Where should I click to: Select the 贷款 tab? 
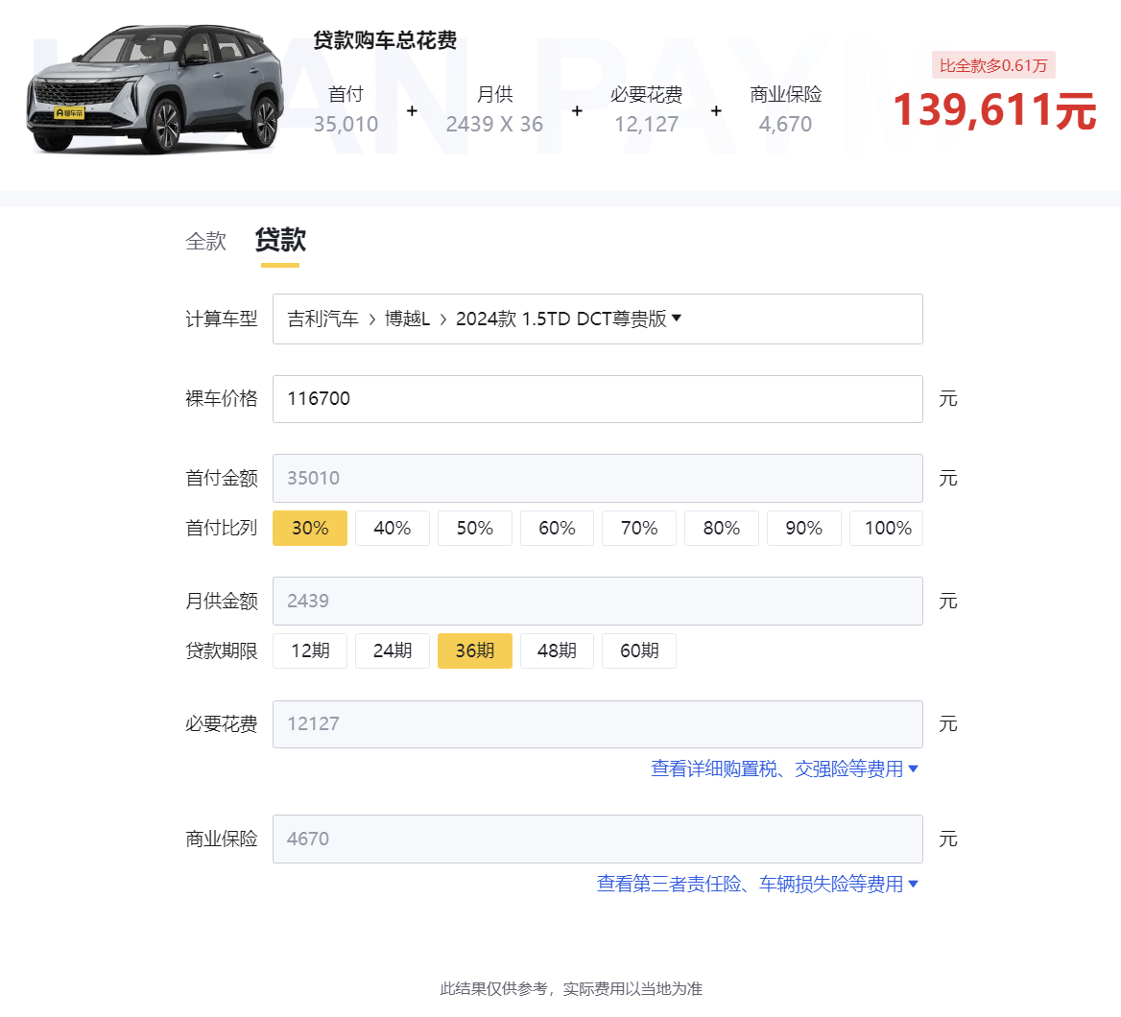280,240
